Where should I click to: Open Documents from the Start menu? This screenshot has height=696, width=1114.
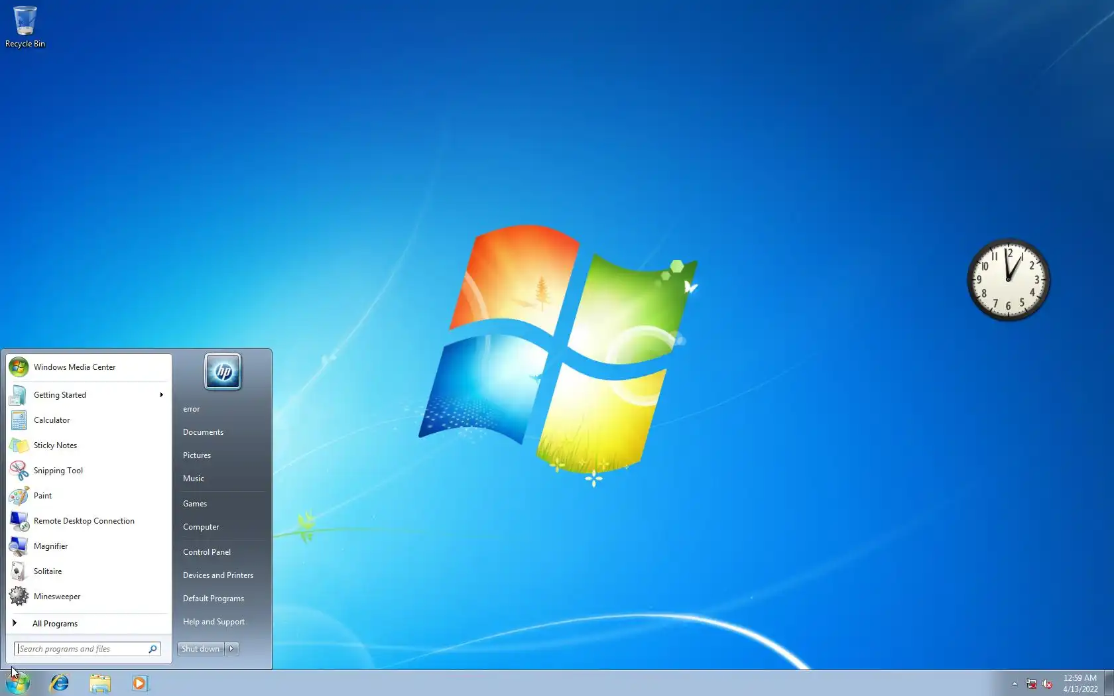203,432
